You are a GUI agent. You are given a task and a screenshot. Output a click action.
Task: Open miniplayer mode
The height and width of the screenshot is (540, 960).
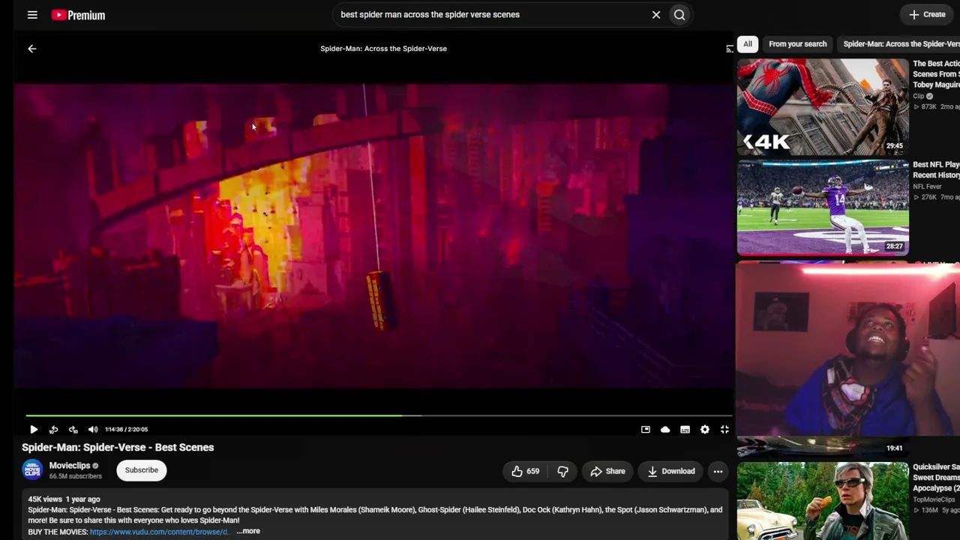click(x=646, y=430)
